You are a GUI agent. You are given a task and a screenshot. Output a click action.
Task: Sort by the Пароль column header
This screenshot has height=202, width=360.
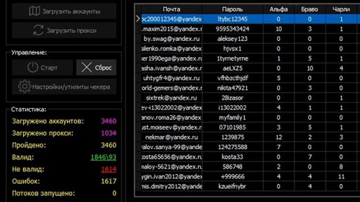coord(232,10)
